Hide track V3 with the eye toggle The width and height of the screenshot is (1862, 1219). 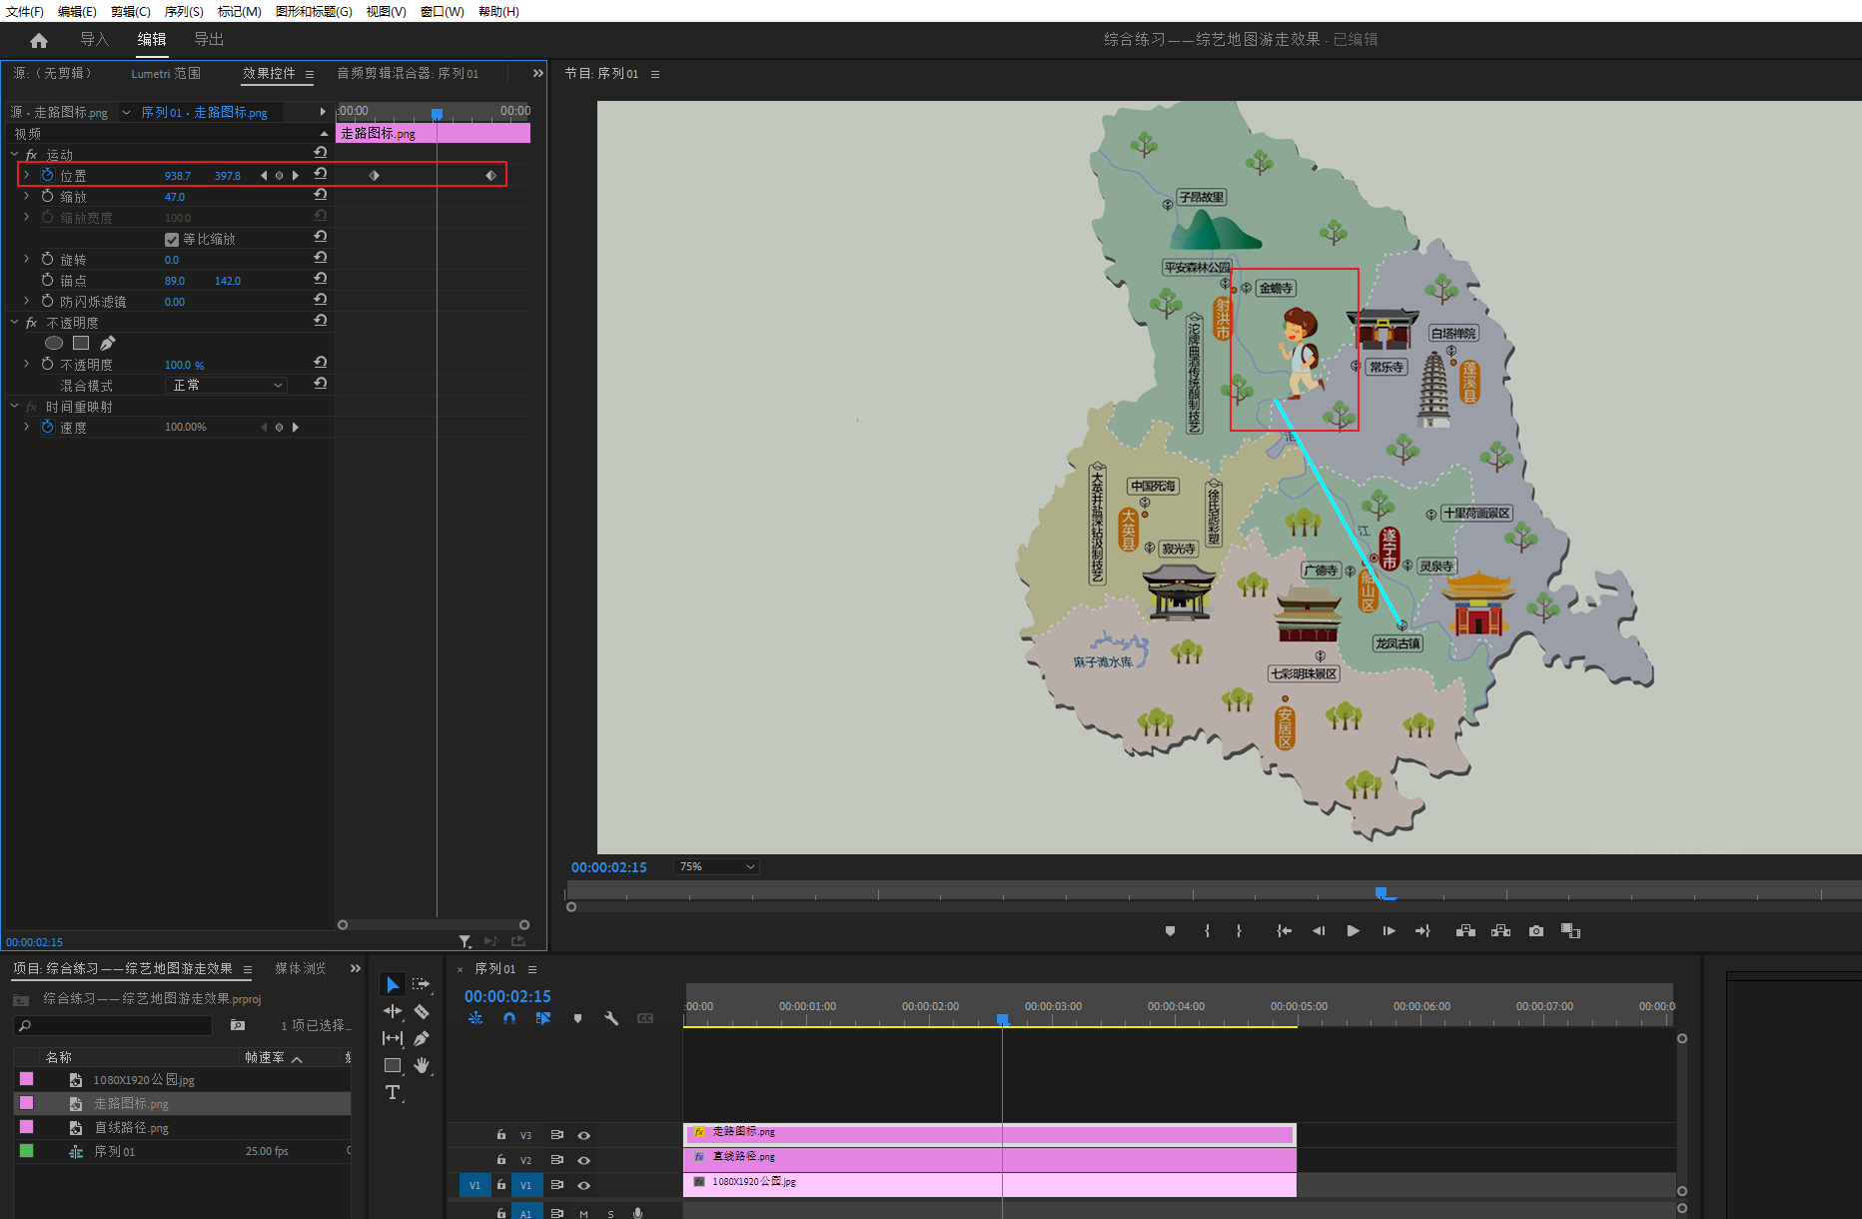point(584,1135)
